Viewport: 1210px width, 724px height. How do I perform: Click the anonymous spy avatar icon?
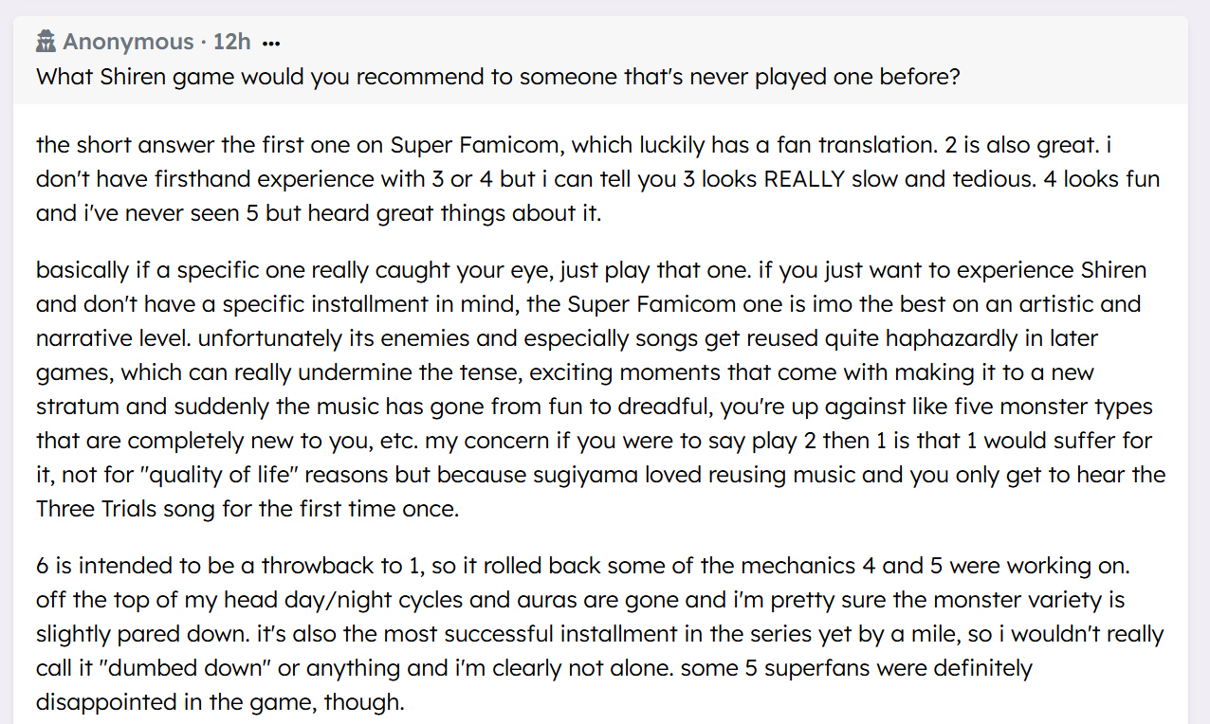46,43
